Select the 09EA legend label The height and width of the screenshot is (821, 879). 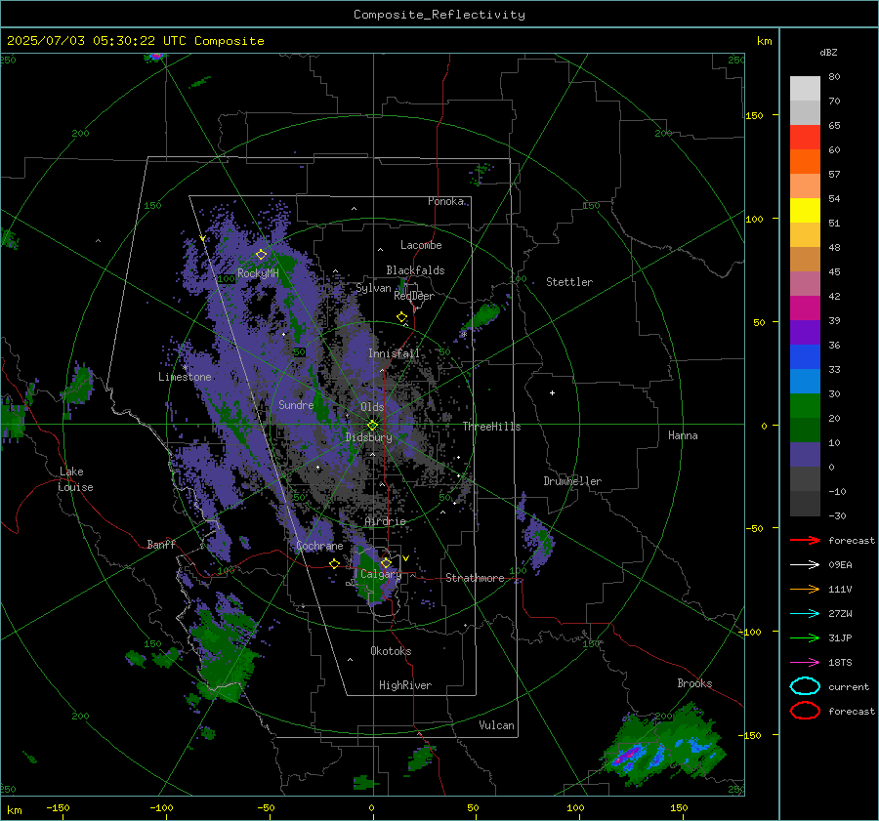[x=840, y=565]
